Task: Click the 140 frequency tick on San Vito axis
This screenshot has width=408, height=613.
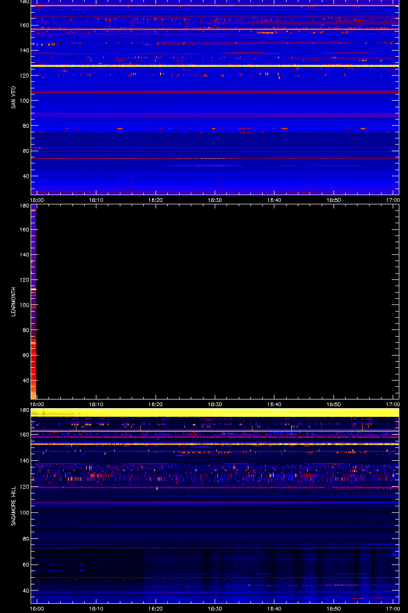Action: [x=24, y=51]
